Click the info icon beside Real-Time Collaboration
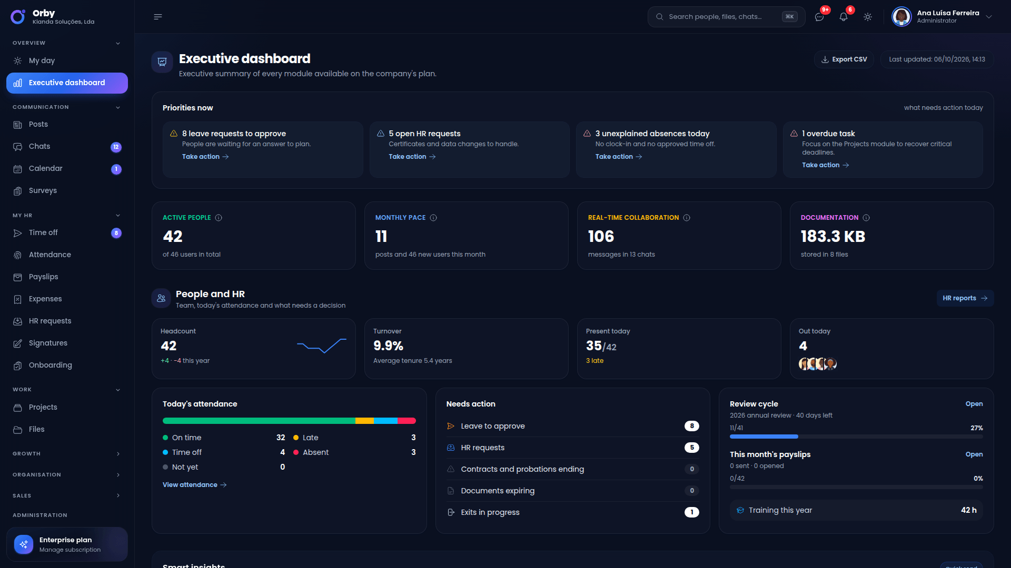Screen dimensions: 1011x568 [687, 218]
